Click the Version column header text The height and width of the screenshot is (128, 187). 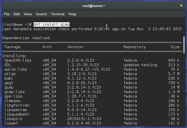click(x=75, y=47)
